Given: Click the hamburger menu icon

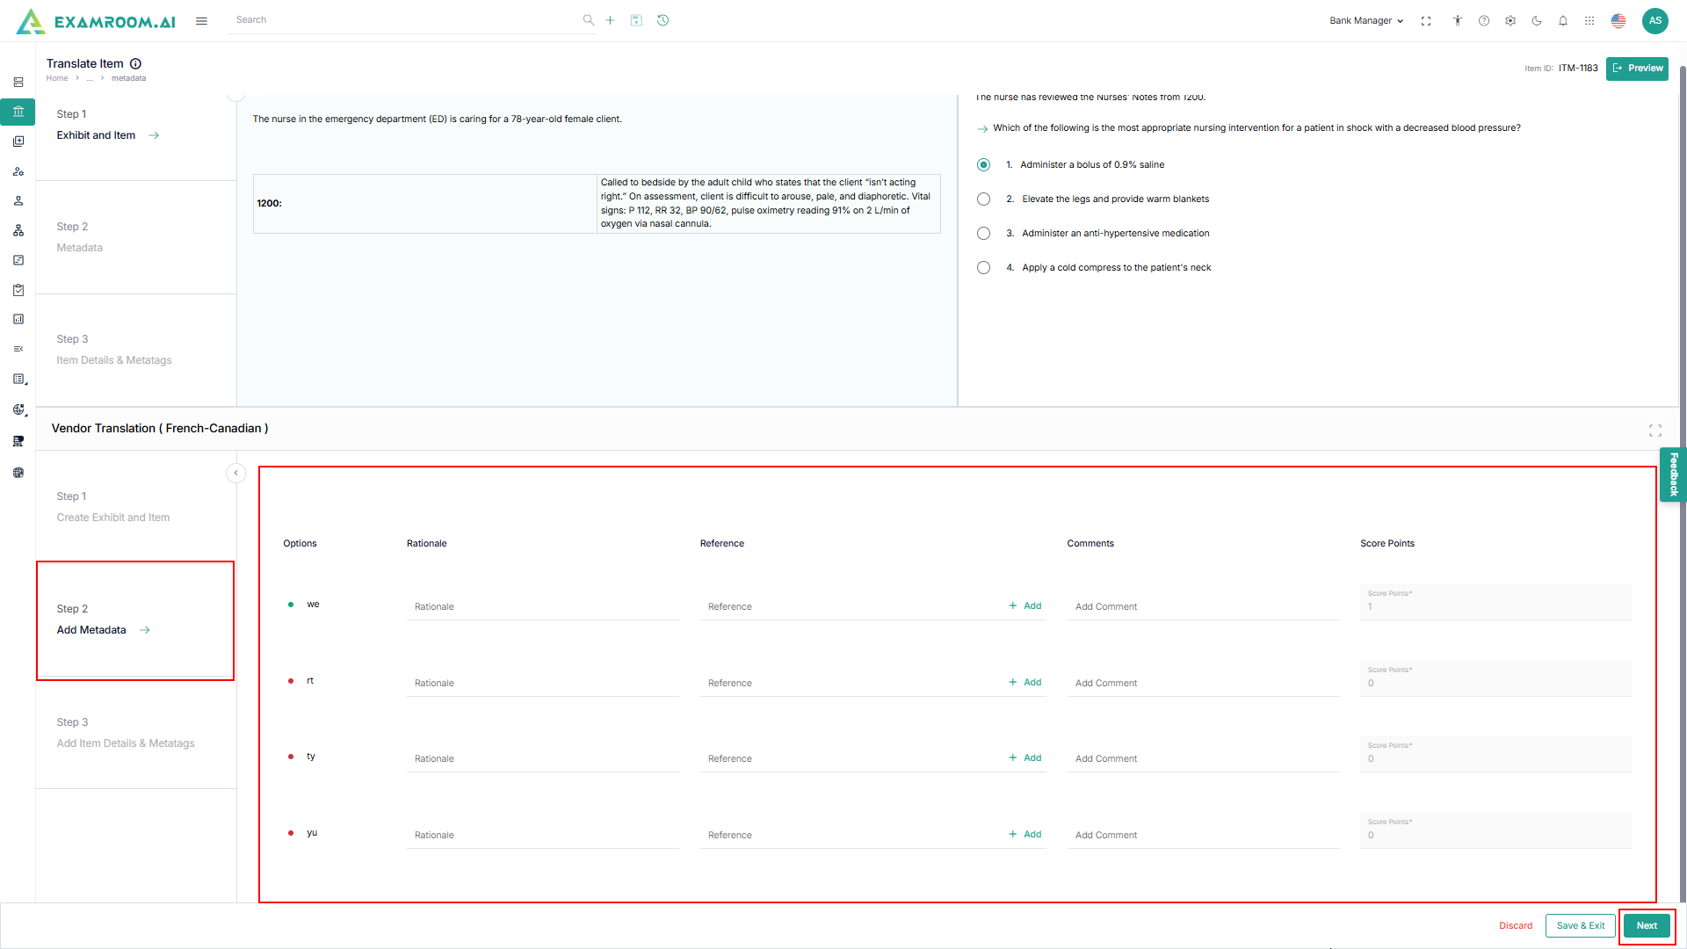Looking at the screenshot, I should click(x=201, y=21).
